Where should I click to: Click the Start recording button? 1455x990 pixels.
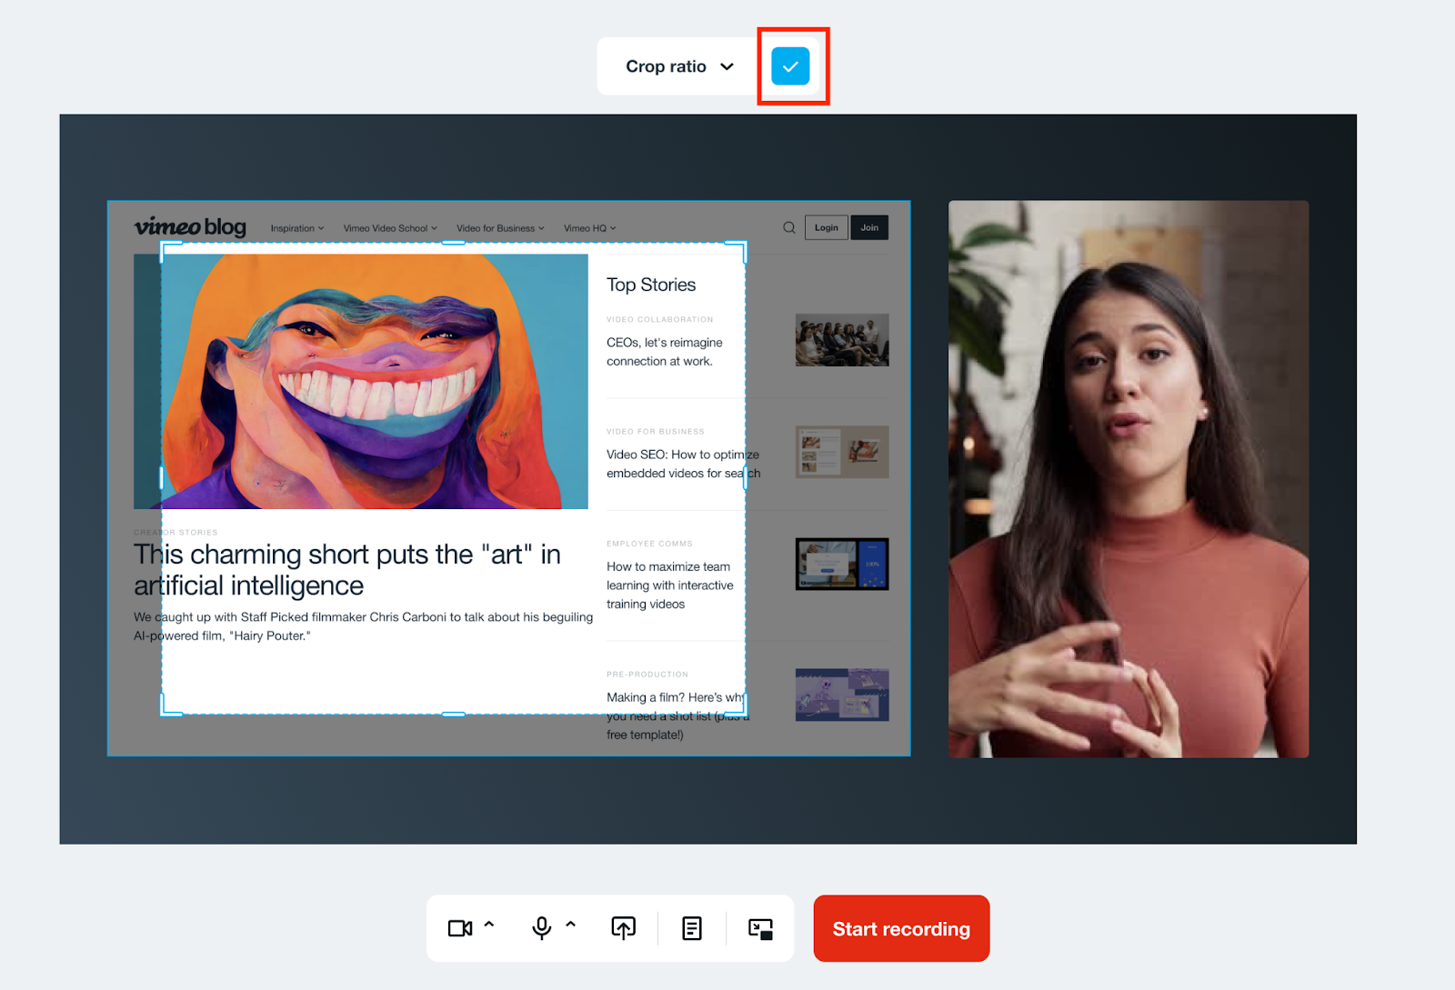[x=901, y=928]
